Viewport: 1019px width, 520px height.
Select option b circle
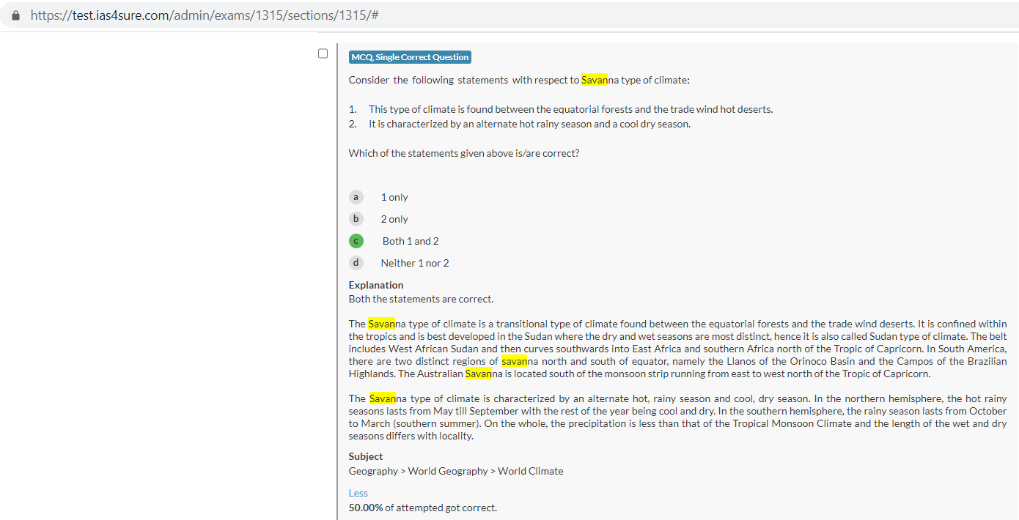click(356, 219)
